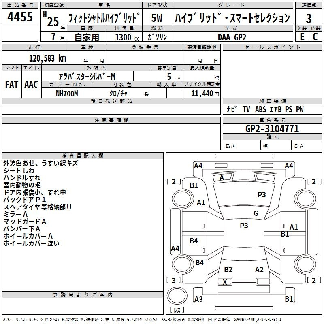
Task: Click chassis number GP2-3104771
Action: click(x=272, y=129)
